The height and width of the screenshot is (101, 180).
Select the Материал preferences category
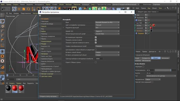pyautogui.click(x=44, y=54)
